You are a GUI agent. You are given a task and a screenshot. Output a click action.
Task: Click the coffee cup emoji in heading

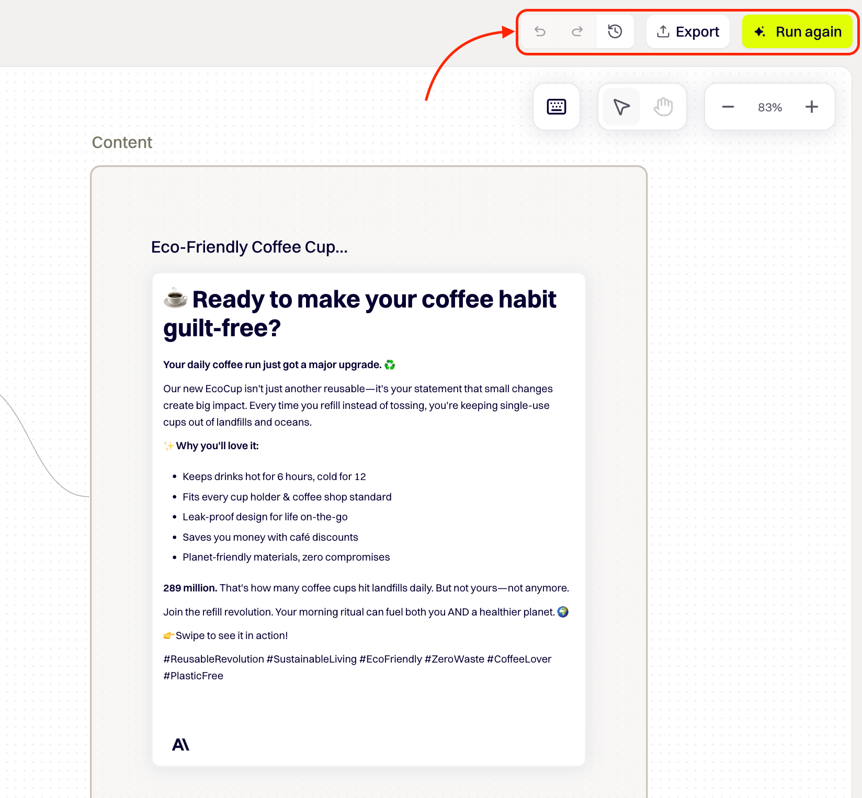[176, 298]
